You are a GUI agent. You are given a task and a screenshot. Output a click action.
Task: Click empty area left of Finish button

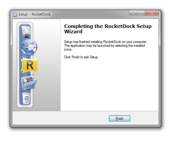click(x=60, y=118)
